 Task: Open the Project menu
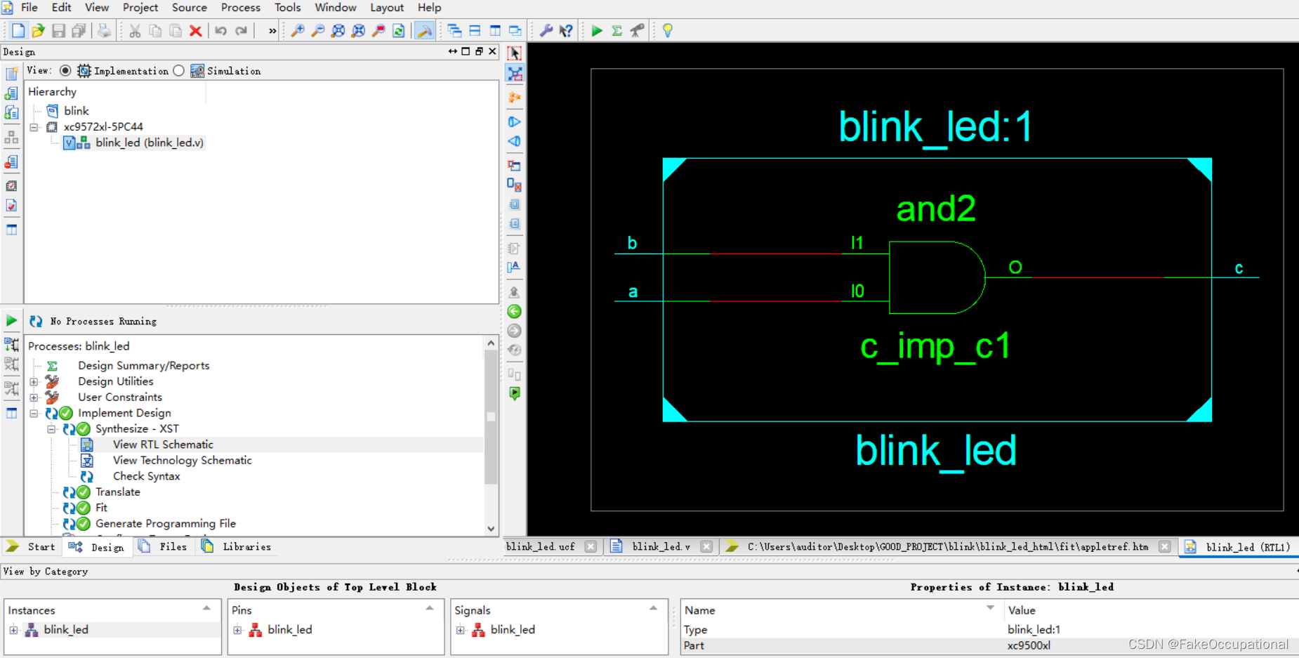(140, 7)
